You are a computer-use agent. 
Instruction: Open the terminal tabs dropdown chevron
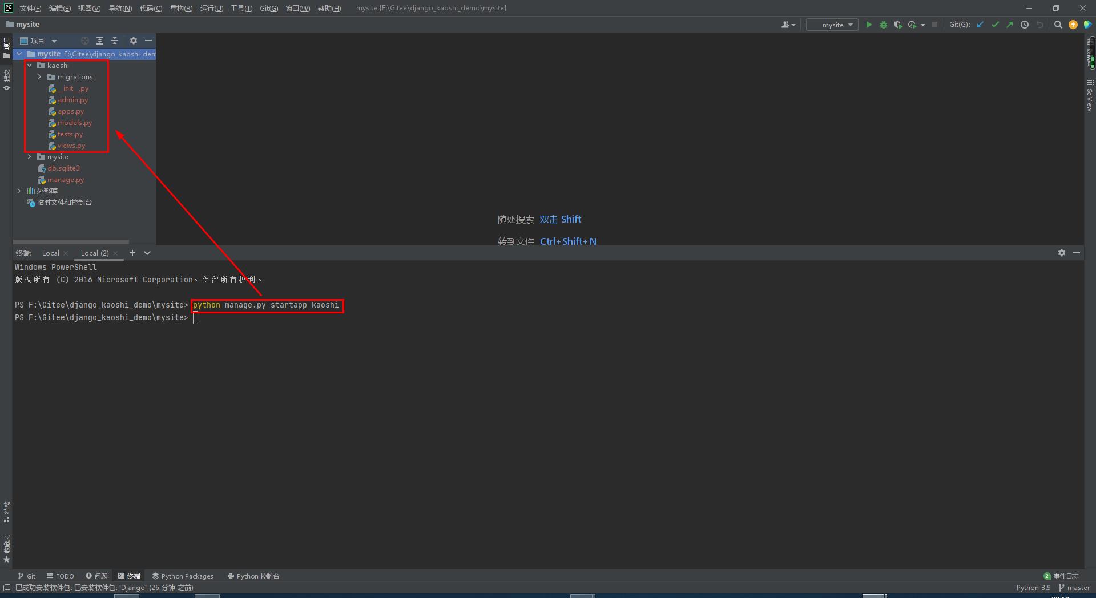tap(147, 253)
